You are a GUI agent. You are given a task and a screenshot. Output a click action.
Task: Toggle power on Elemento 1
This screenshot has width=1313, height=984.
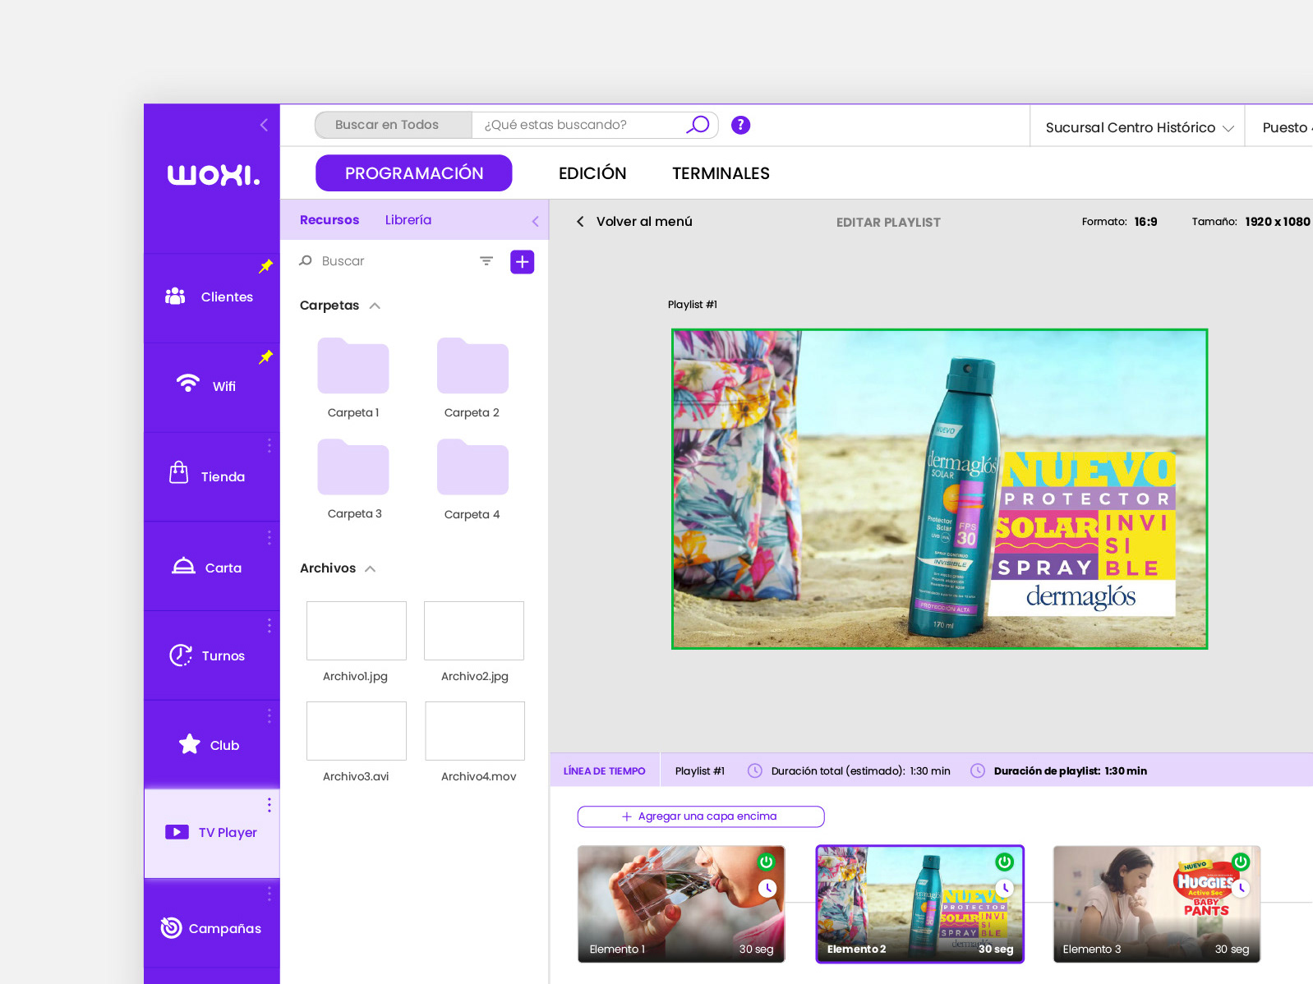pyautogui.click(x=767, y=862)
